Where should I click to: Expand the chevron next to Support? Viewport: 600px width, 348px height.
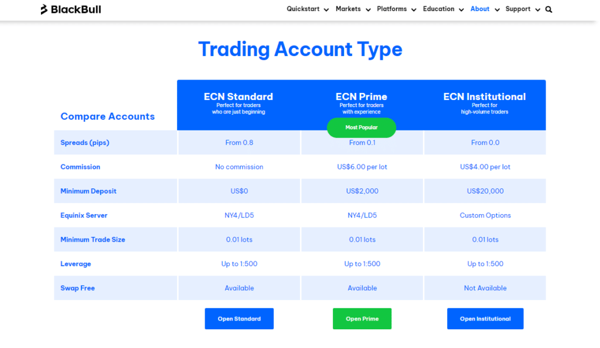pos(538,10)
